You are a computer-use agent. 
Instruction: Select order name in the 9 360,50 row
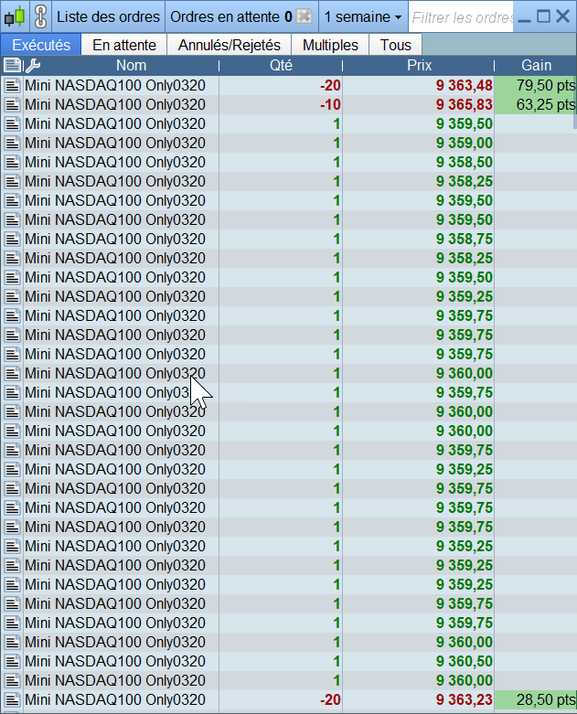pos(115,661)
